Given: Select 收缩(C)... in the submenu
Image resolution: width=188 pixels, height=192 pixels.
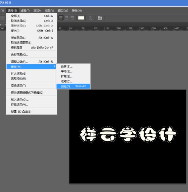Looking at the screenshot, I should [73, 81].
